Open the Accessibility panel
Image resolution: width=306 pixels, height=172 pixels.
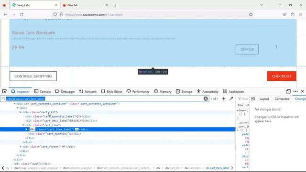(208, 91)
